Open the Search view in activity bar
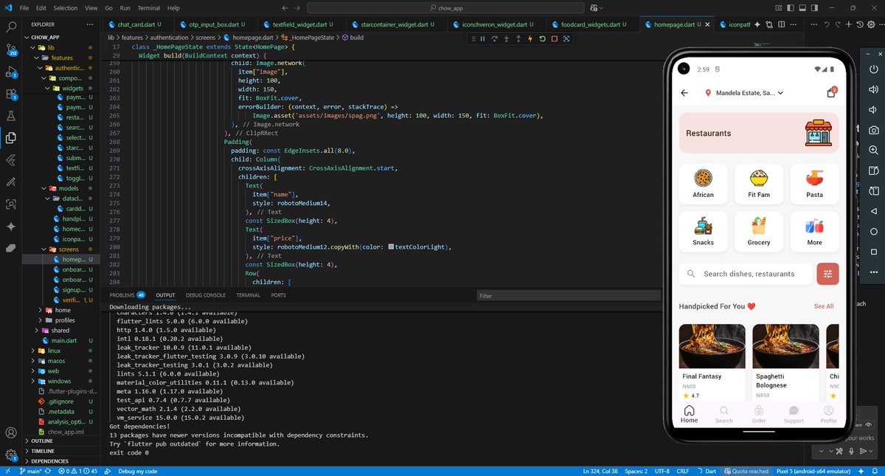Image resolution: width=885 pixels, height=476 pixels. tap(11, 28)
